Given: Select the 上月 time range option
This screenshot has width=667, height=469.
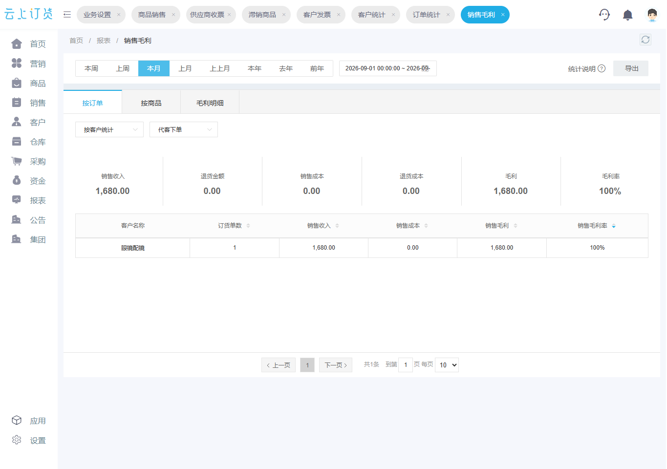Looking at the screenshot, I should pyautogui.click(x=185, y=68).
